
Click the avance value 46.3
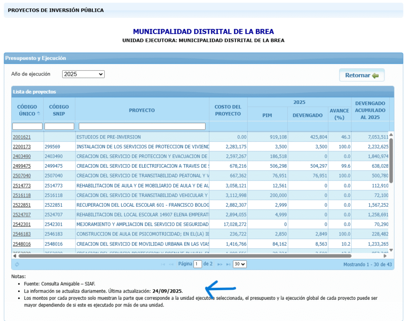(346, 137)
